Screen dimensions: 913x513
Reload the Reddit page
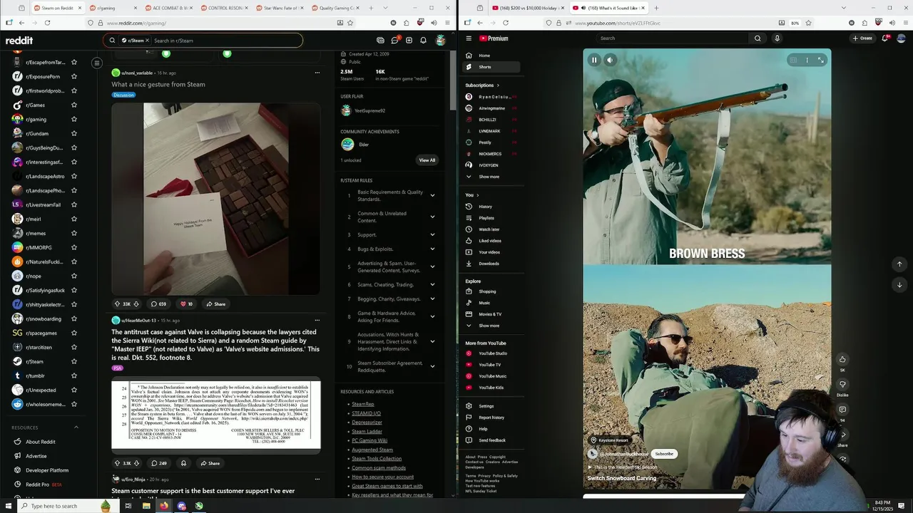click(47, 23)
